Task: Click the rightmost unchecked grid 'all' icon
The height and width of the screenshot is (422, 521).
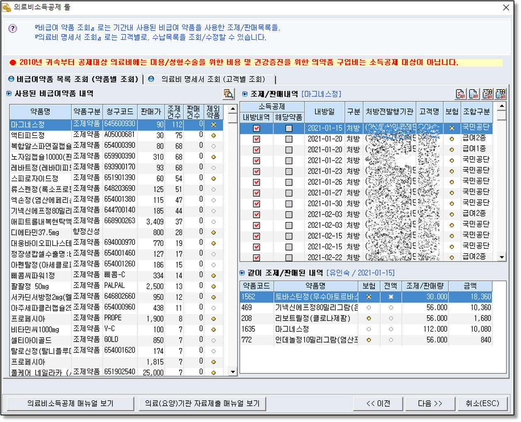Action: [x=501, y=94]
